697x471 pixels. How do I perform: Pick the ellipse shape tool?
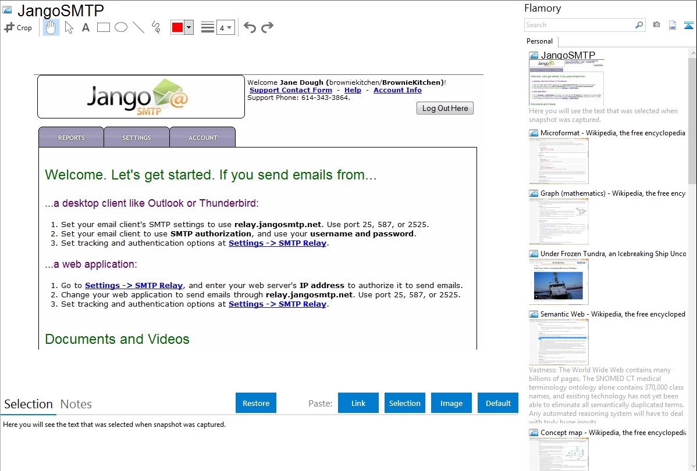tap(121, 27)
